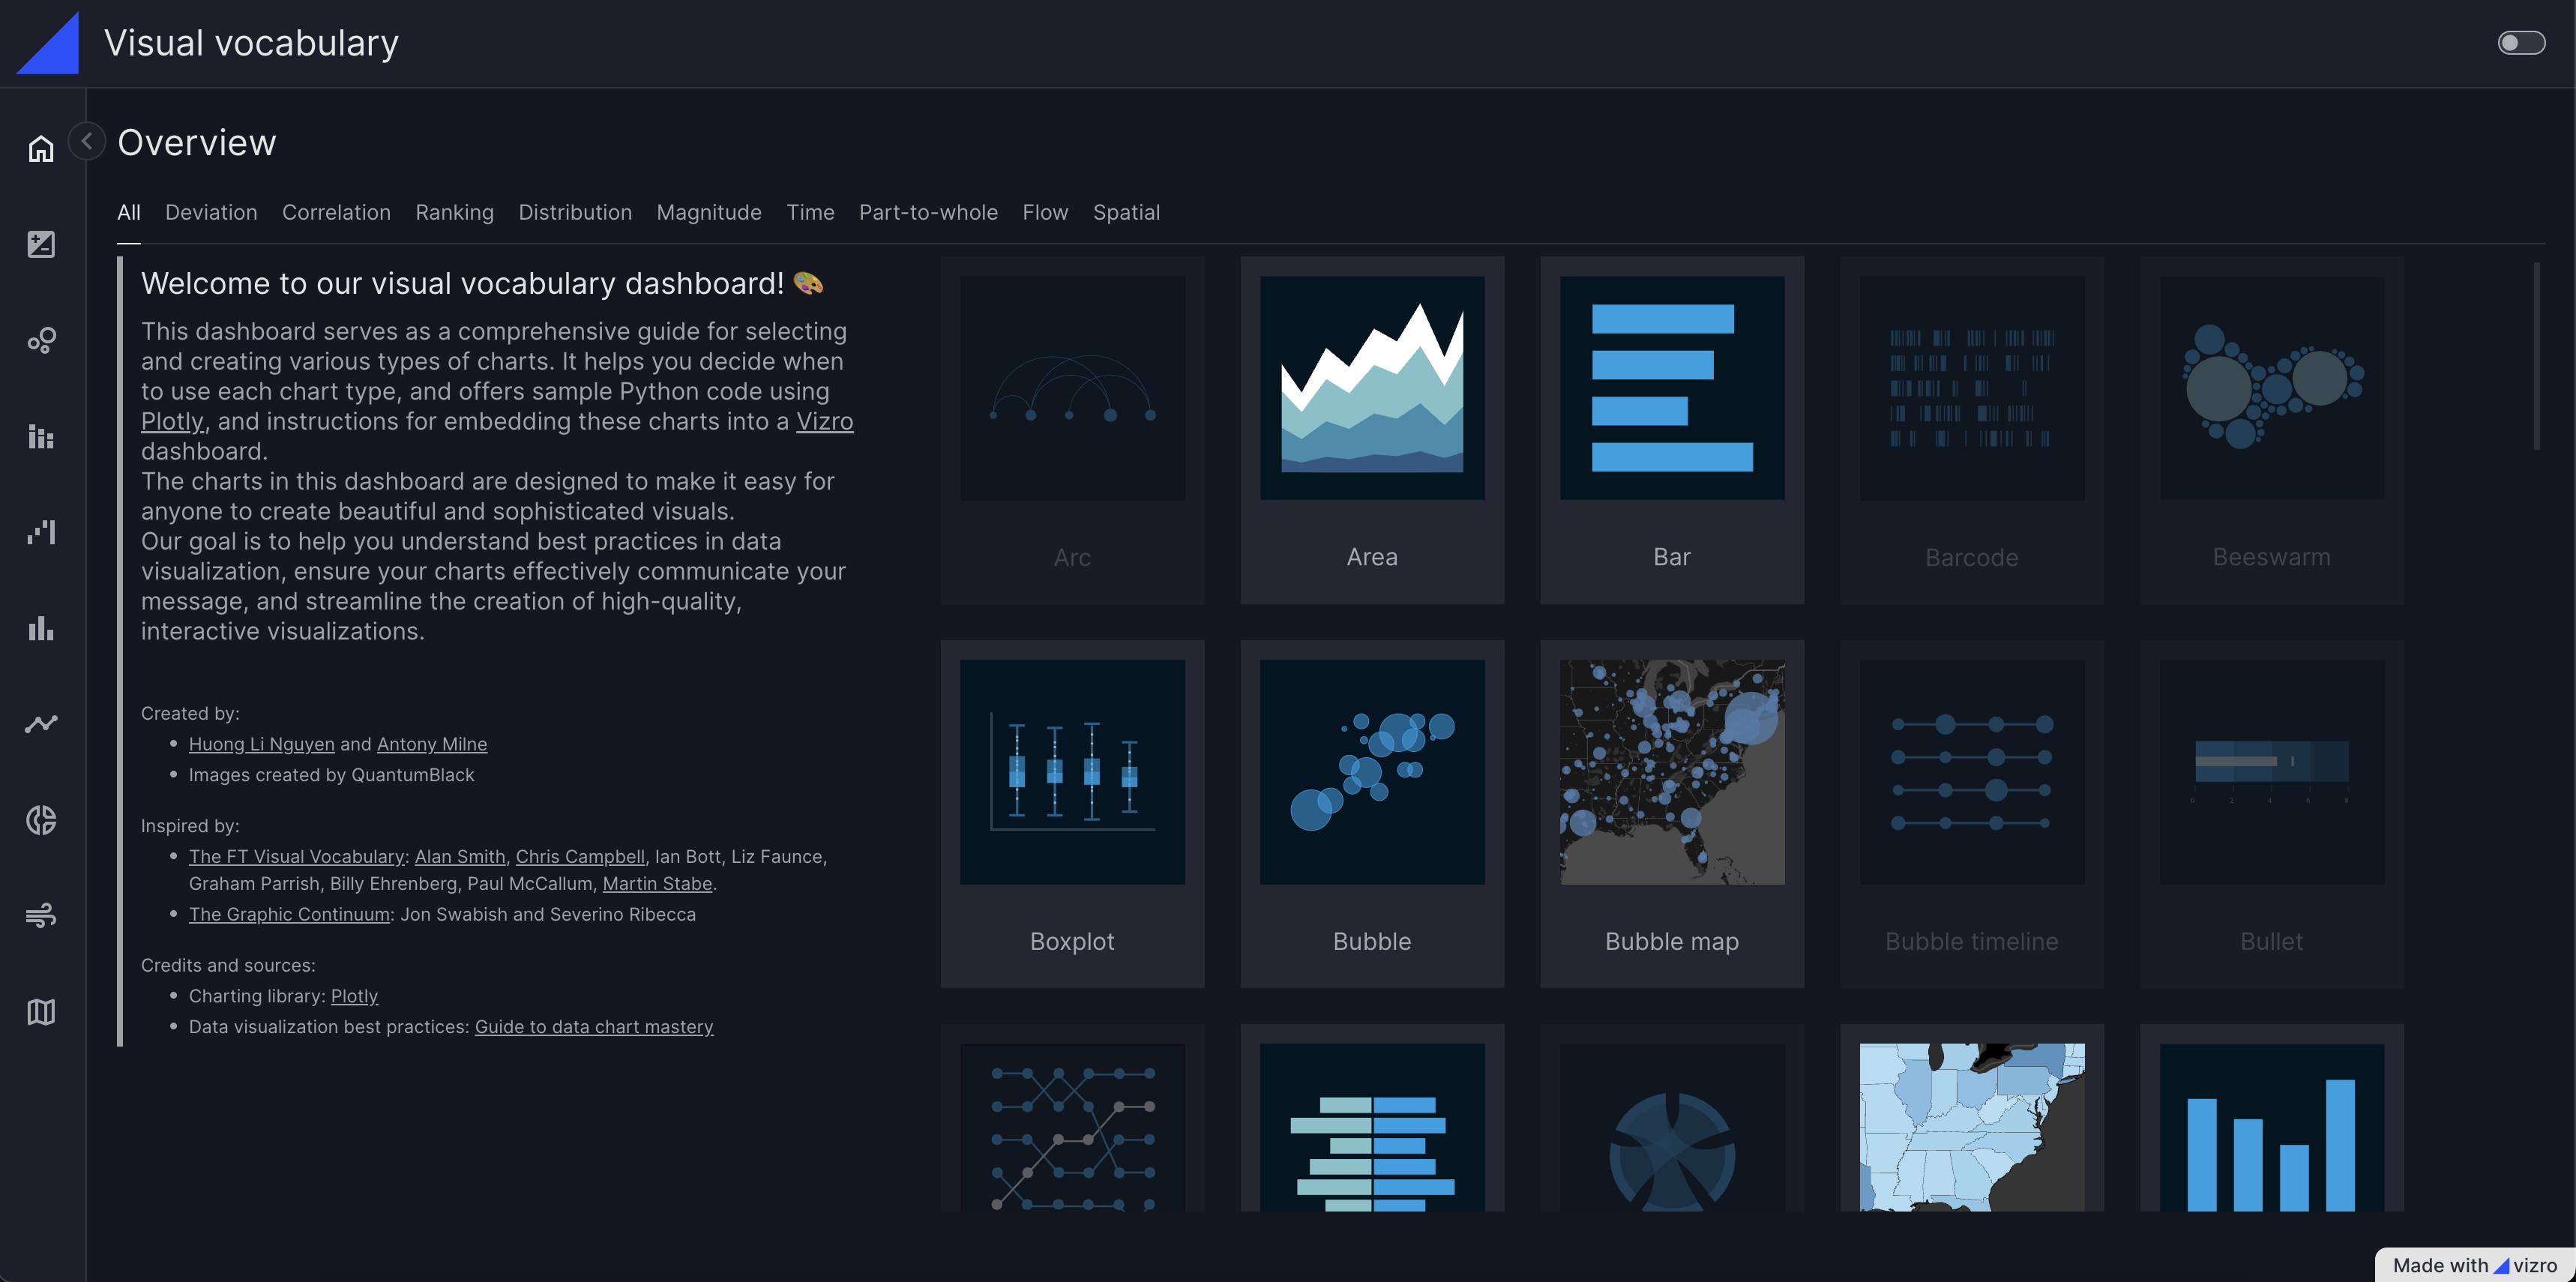Click the Vizro blue triangle logo

tap(48, 43)
